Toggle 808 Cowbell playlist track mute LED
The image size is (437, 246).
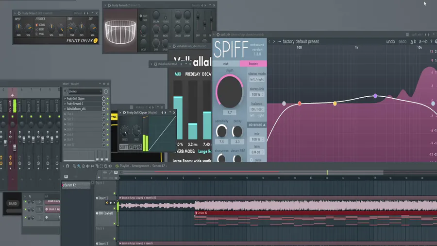114,224
